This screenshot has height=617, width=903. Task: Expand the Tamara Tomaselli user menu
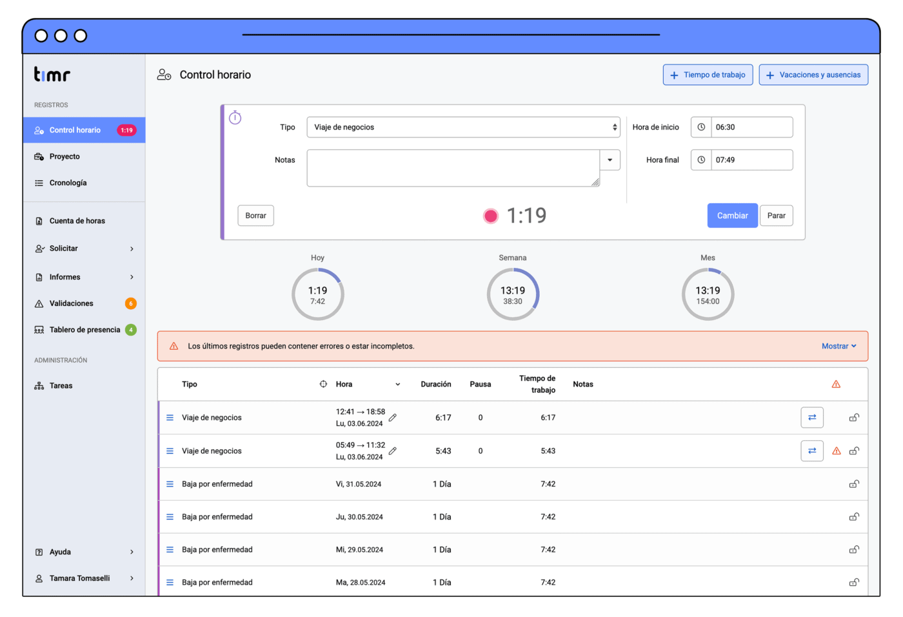(132, 579)
